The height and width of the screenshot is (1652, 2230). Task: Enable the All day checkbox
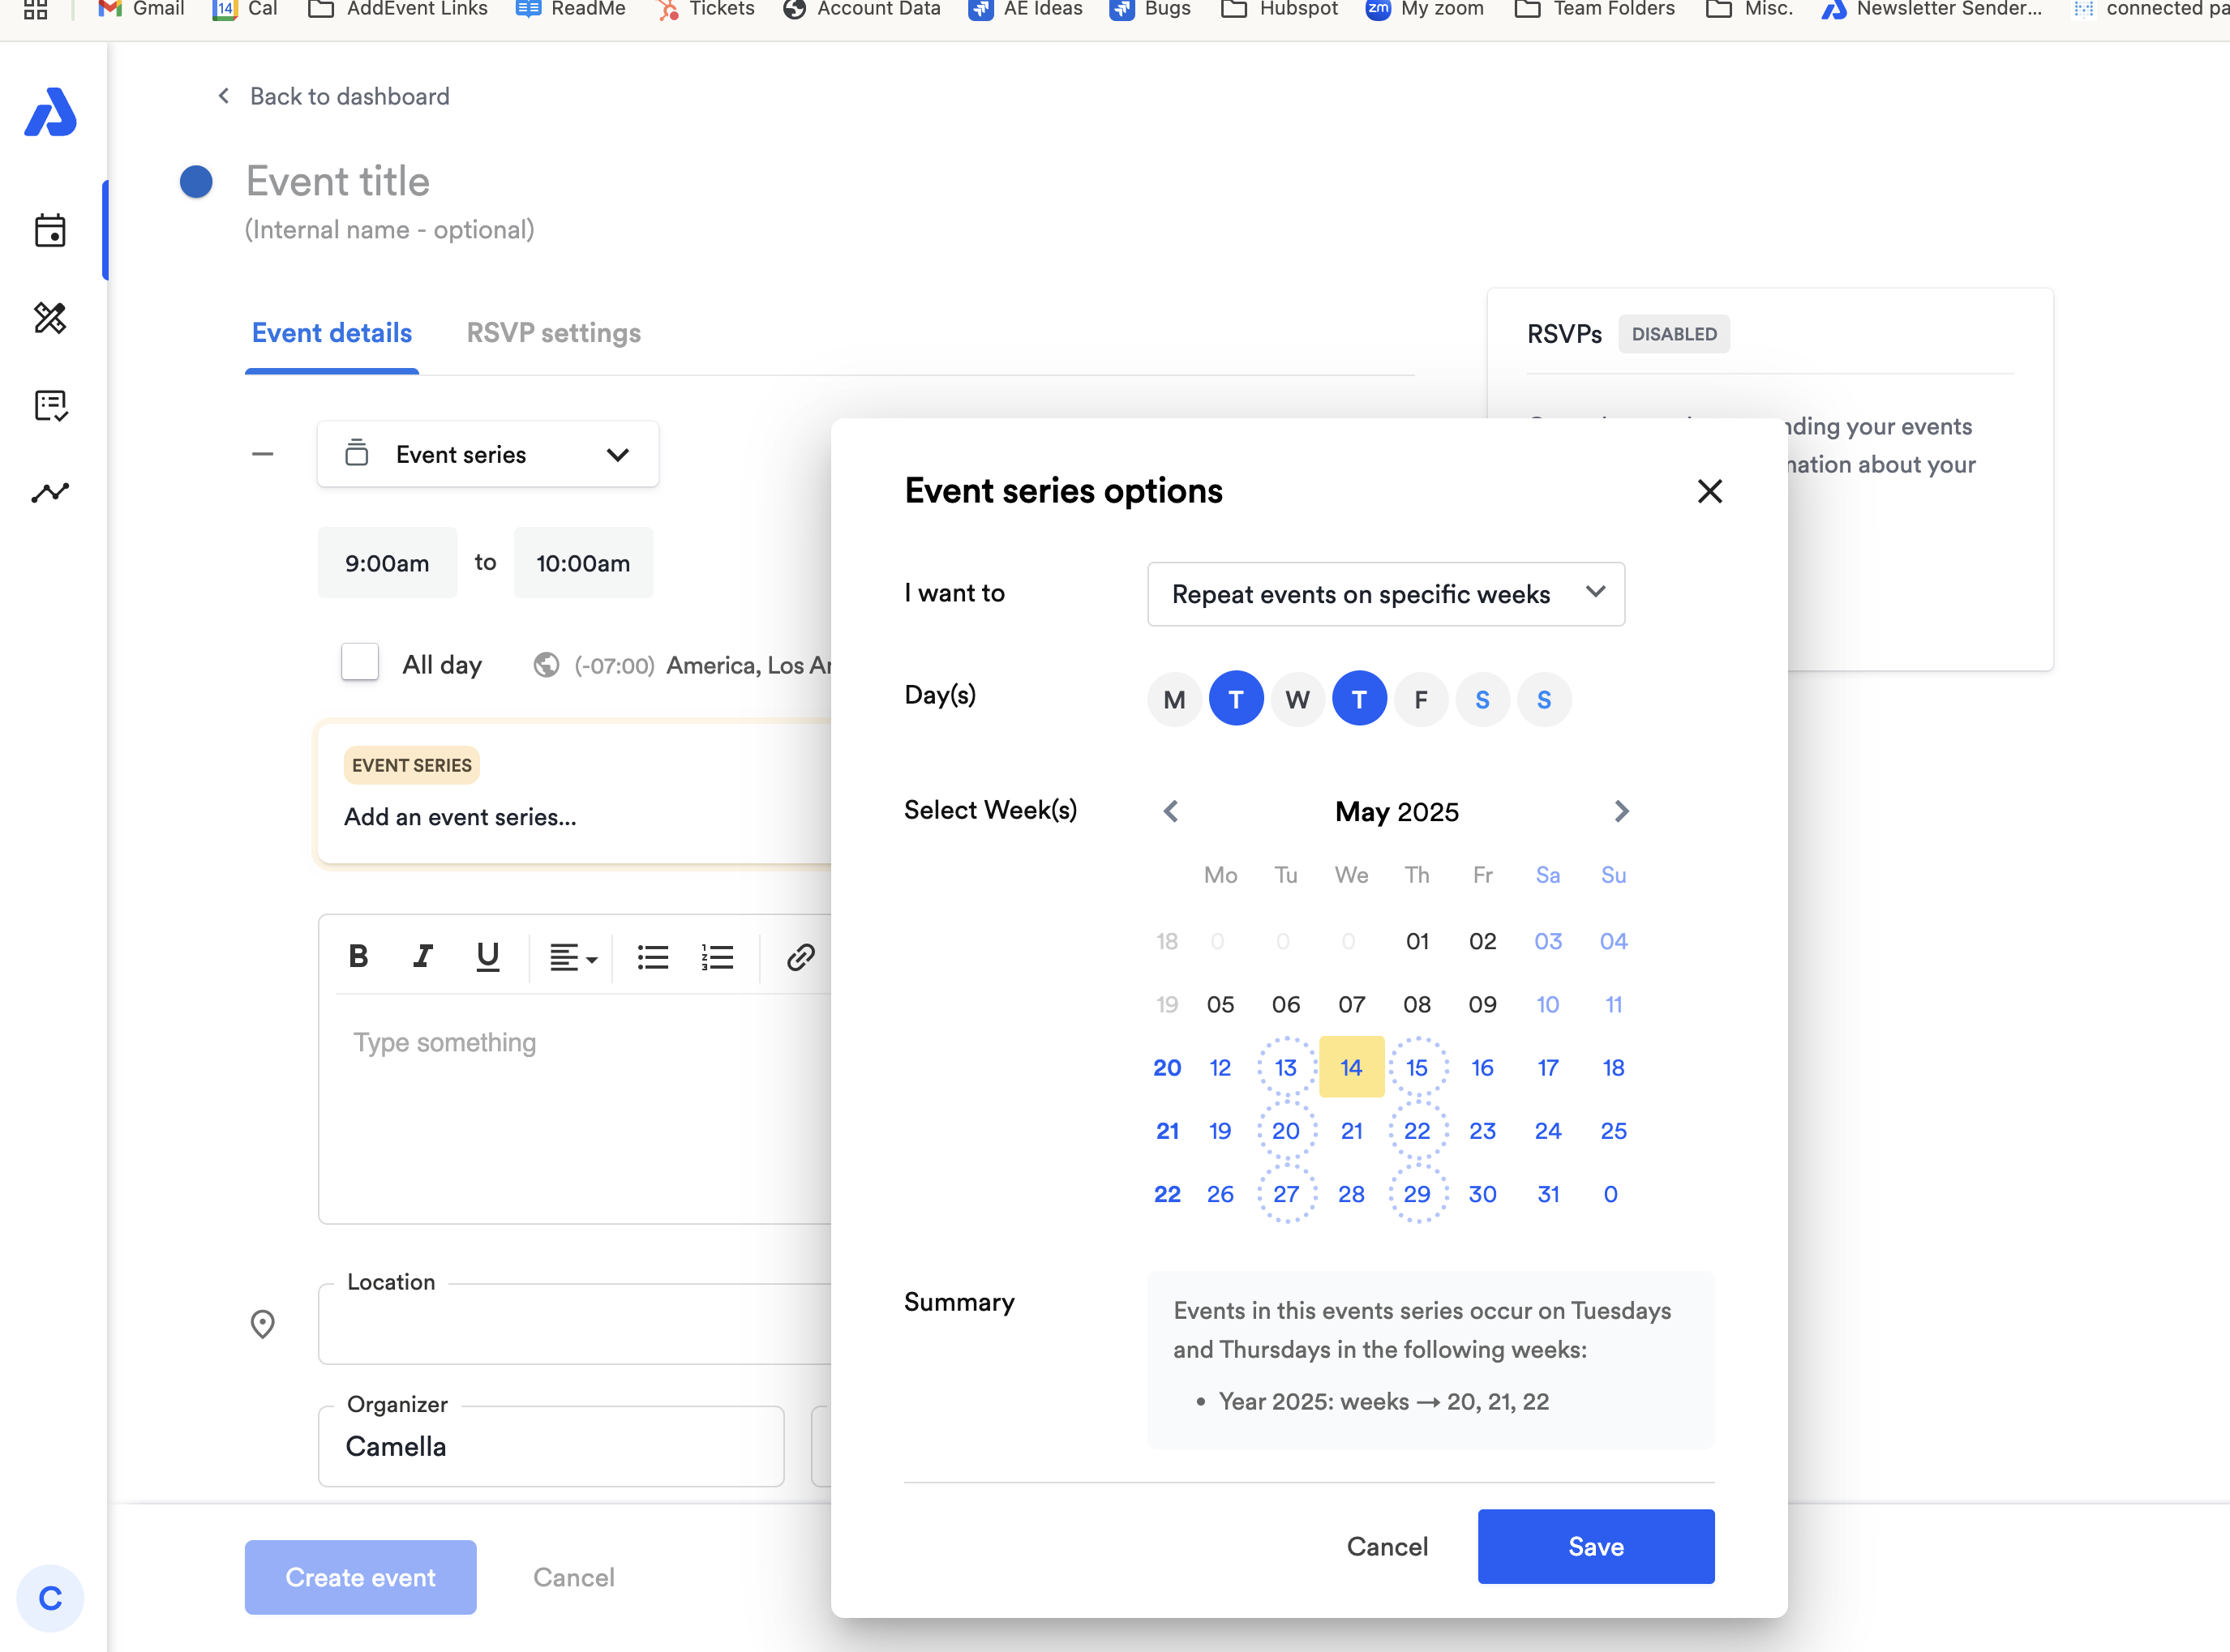(x=360, y=663)
